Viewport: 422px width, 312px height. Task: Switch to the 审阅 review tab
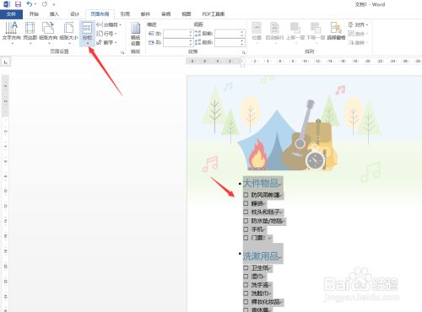(x=165, y=14)
